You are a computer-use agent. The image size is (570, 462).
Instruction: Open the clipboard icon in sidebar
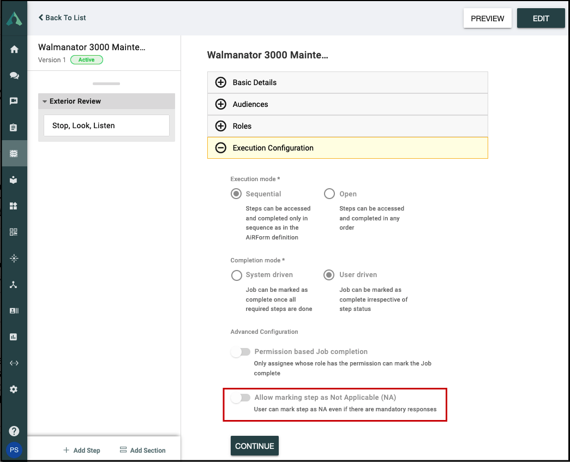pos(14,128)
